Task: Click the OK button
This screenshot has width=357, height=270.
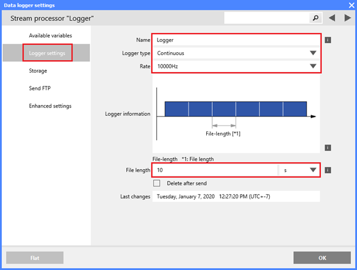Action: pos(322,258)
